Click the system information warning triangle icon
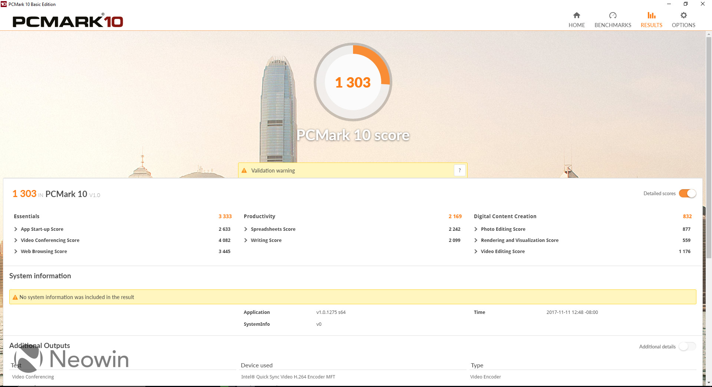This screenshot has width=712, height=387. pyautogui.click(x=15, y=297)
